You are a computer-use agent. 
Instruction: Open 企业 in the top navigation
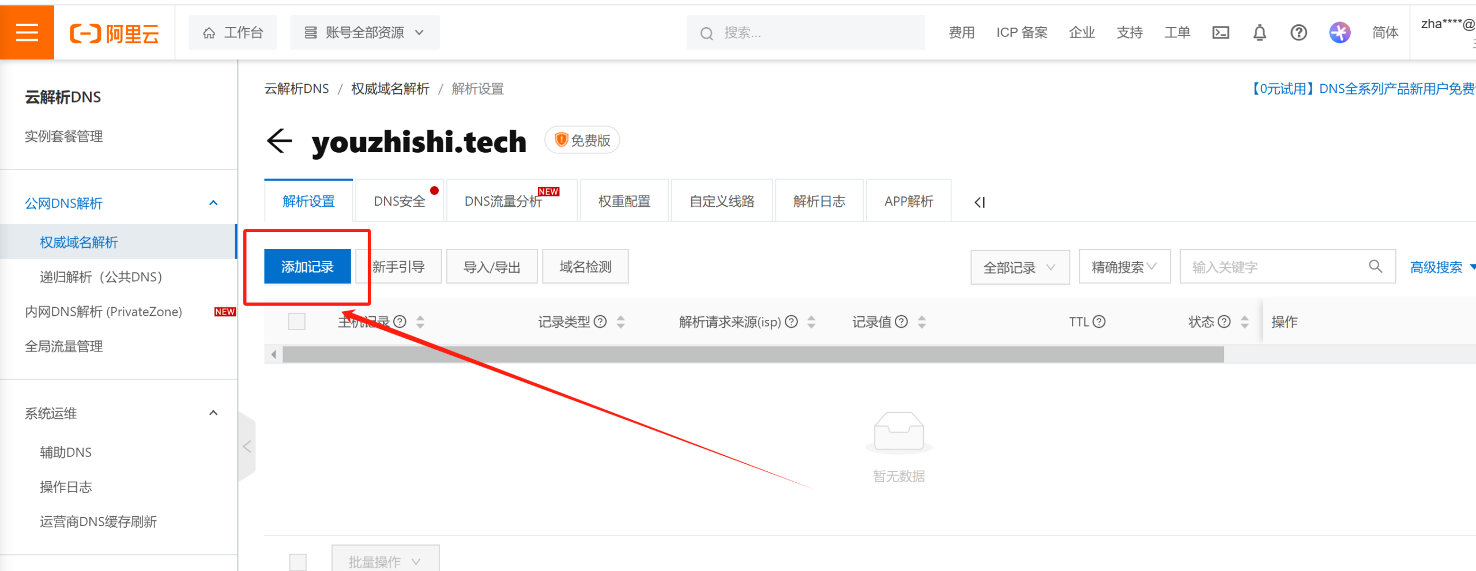pyautogui.click(x=1082, y=33)
